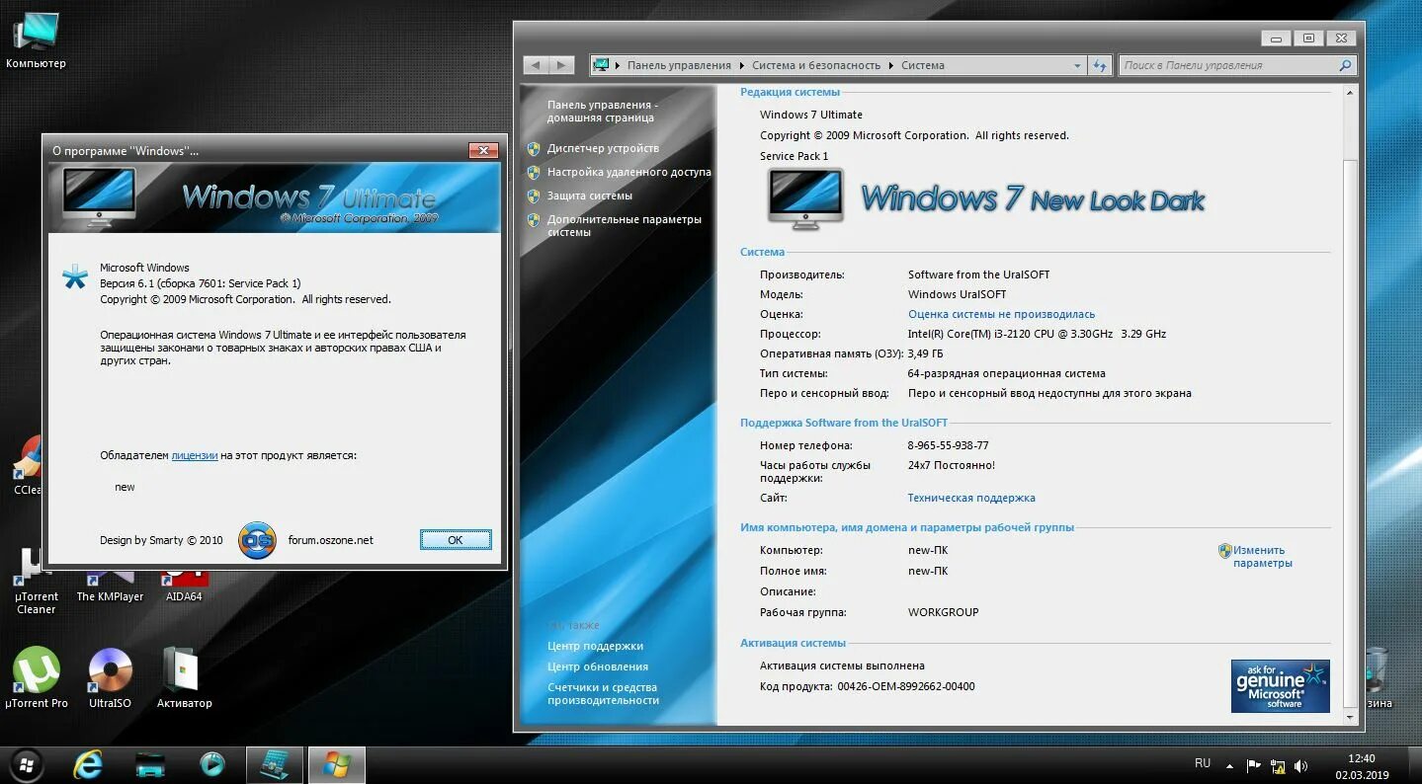The height and width of the screenshot is (784, 1422).
Task: Focus the Поиск в Панели управления field
Action: (1227, 65)
